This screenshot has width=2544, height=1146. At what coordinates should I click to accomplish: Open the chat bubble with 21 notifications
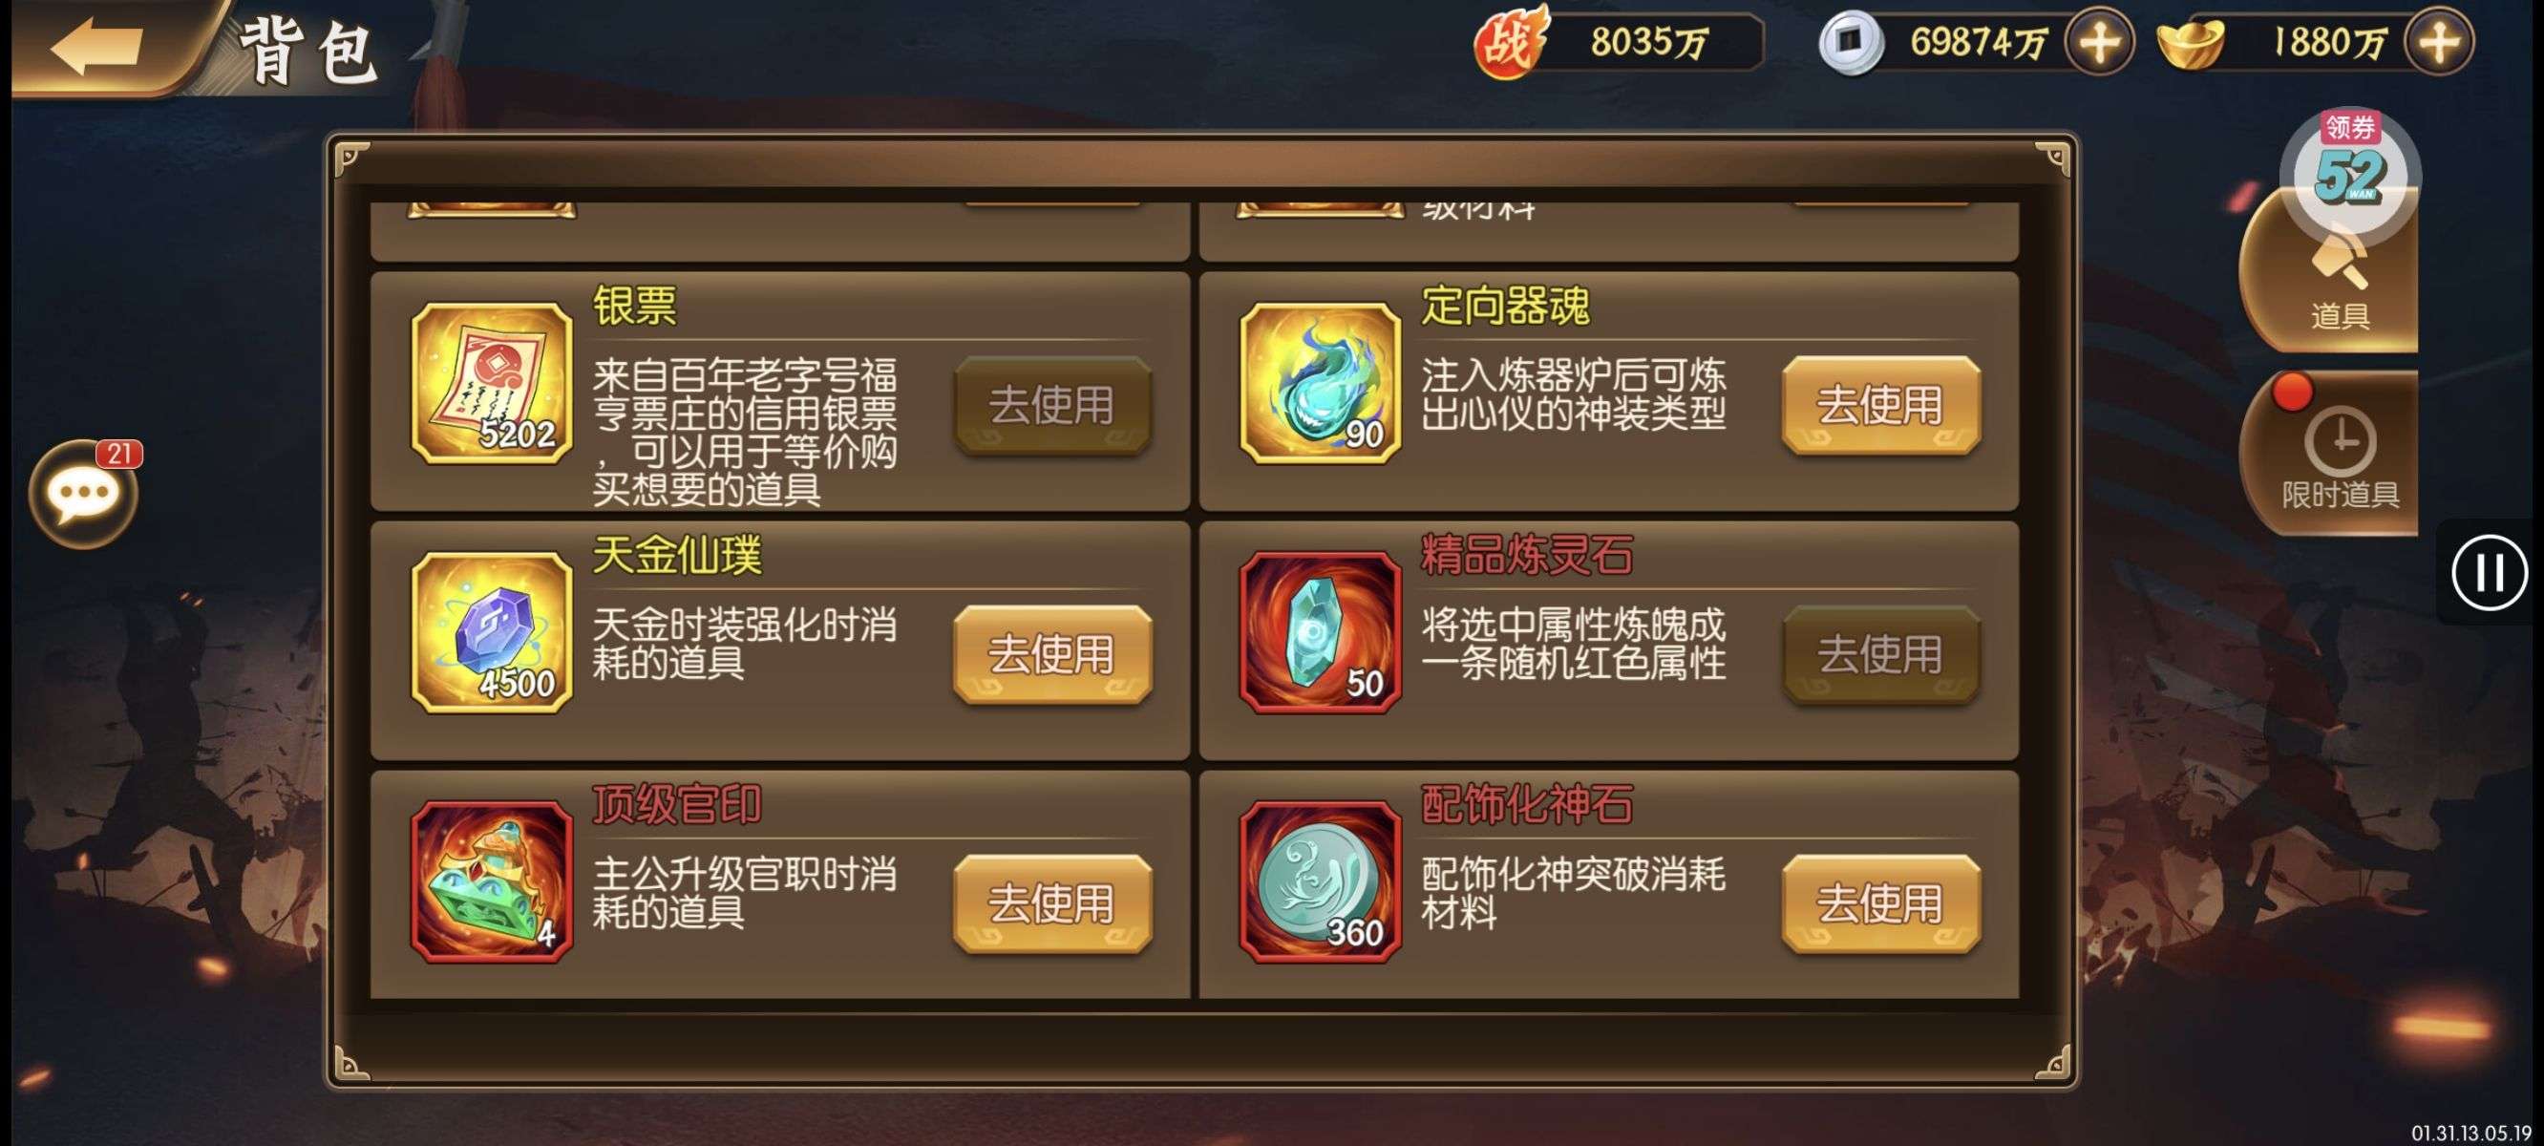pyautogui.click(x=85, y=494)
